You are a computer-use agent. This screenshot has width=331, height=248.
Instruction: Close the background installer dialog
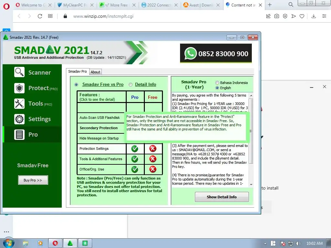pyautogui.click(x=325, y=87)
